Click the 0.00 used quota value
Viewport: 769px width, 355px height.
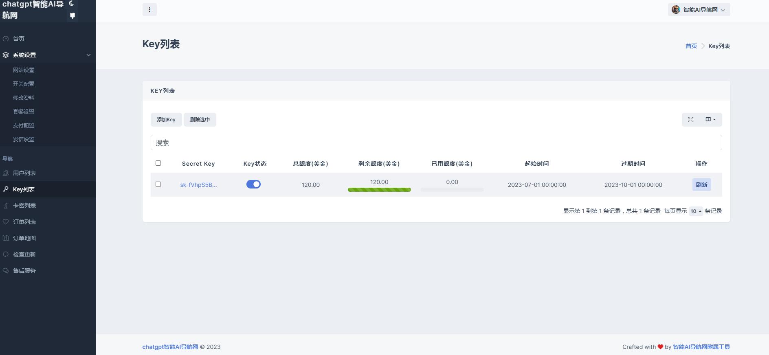tap(452, 182)
